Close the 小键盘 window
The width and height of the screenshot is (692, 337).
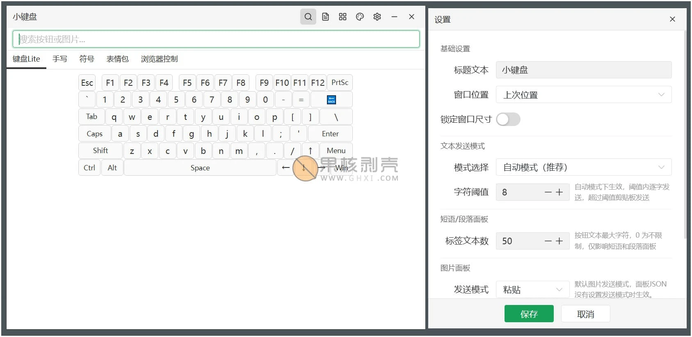click(411, 17)
